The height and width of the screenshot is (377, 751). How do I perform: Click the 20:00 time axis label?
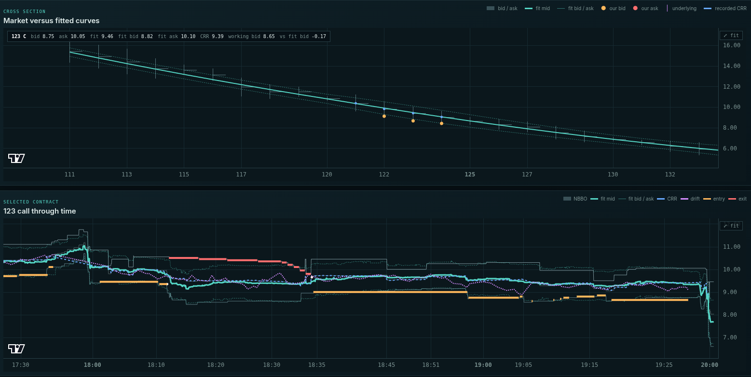tap(710, 365)
